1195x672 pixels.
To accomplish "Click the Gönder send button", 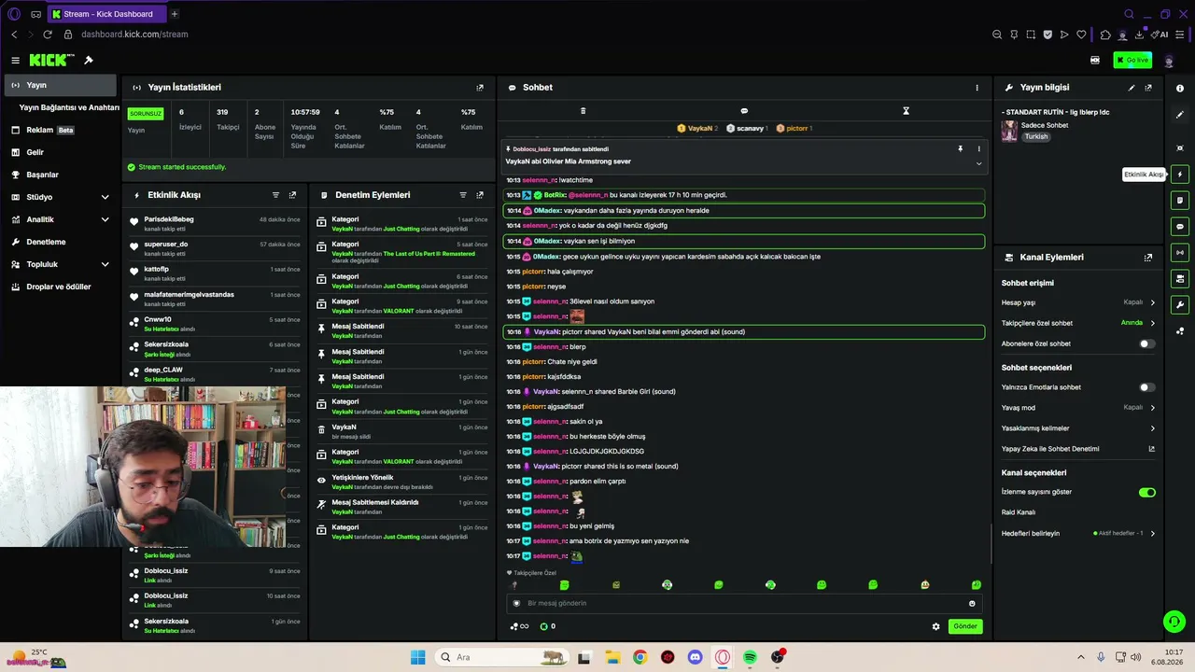I will (965, 626).
